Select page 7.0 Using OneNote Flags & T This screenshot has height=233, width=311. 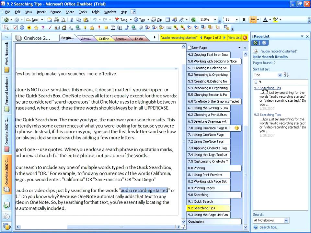coord(214,128)
